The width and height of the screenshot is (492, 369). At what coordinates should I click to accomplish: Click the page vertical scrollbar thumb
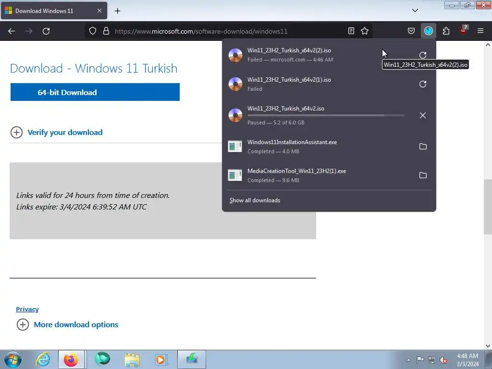click(488, 207)
